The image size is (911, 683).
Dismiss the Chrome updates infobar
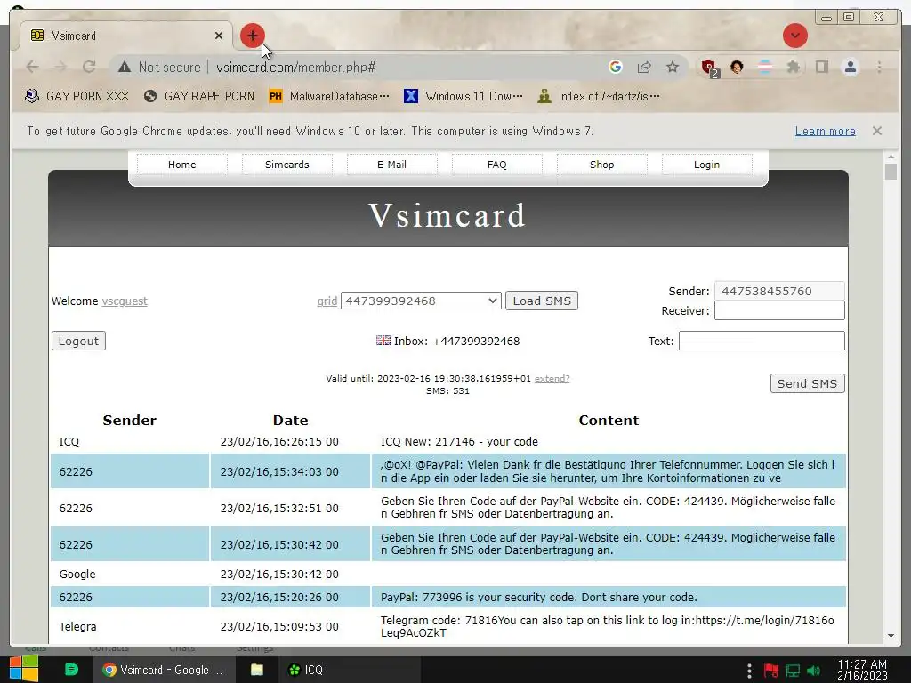coord(876,131)
